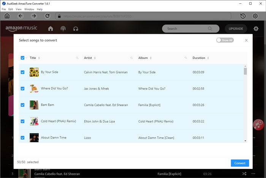The width and height of the screenshot is (266, 178).
Task: Click album Familia [Explicit] in dialog
Action: pyautogui.click(x=149, y=105)
